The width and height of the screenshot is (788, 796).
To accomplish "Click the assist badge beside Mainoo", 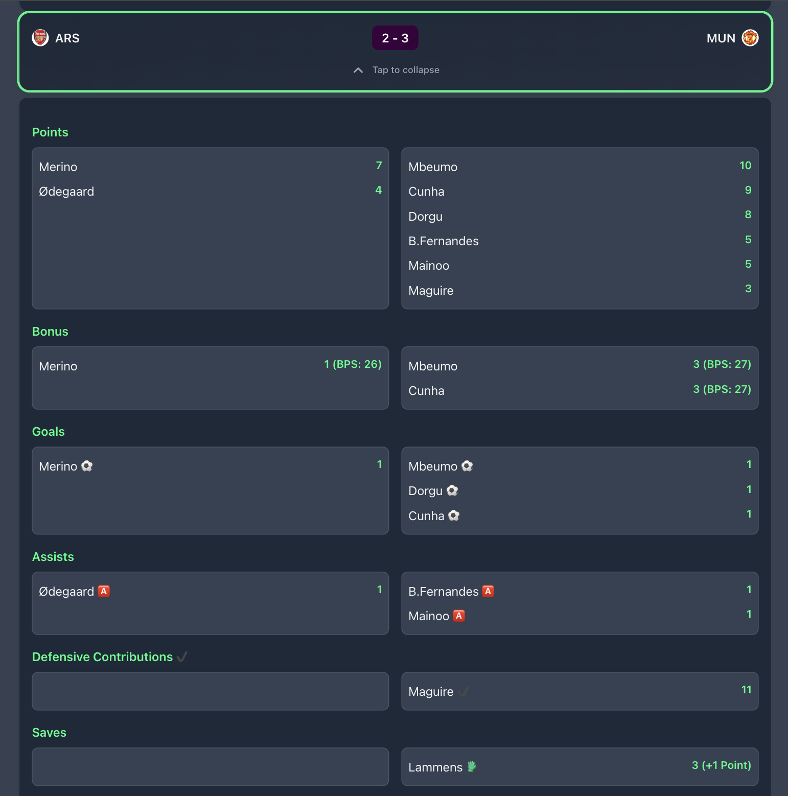I will 459,616.
